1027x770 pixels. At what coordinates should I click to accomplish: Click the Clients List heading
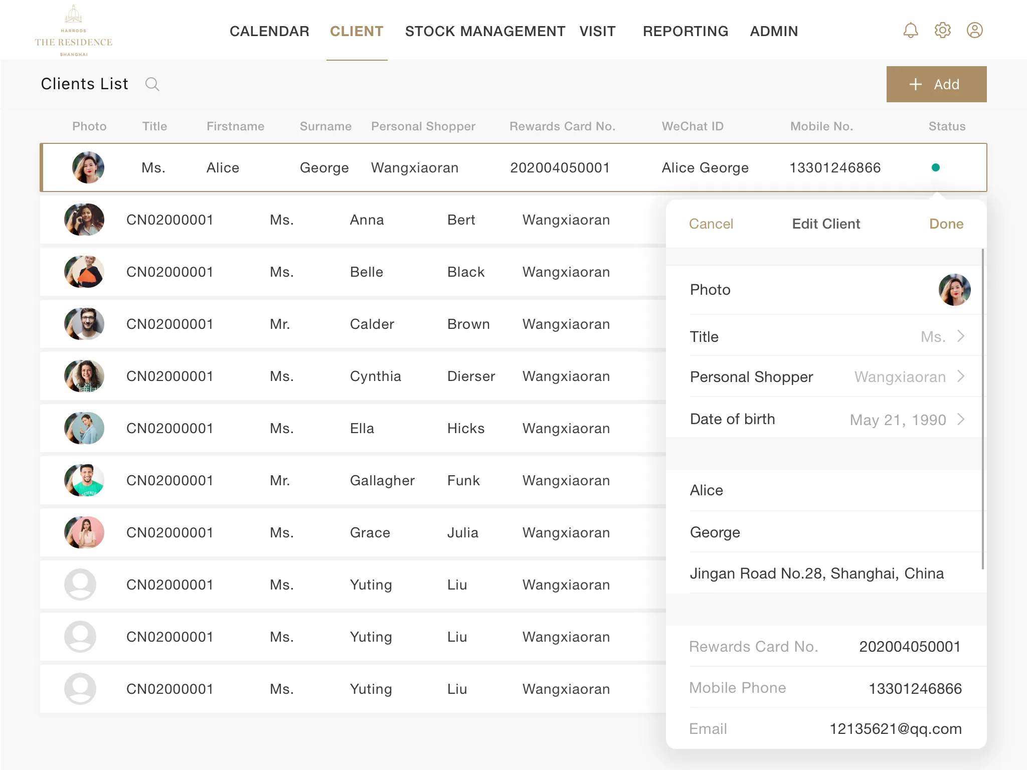84,84
